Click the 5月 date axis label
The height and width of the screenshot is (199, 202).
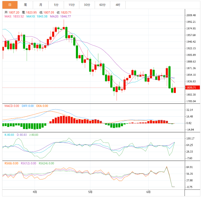click(90, 192)
